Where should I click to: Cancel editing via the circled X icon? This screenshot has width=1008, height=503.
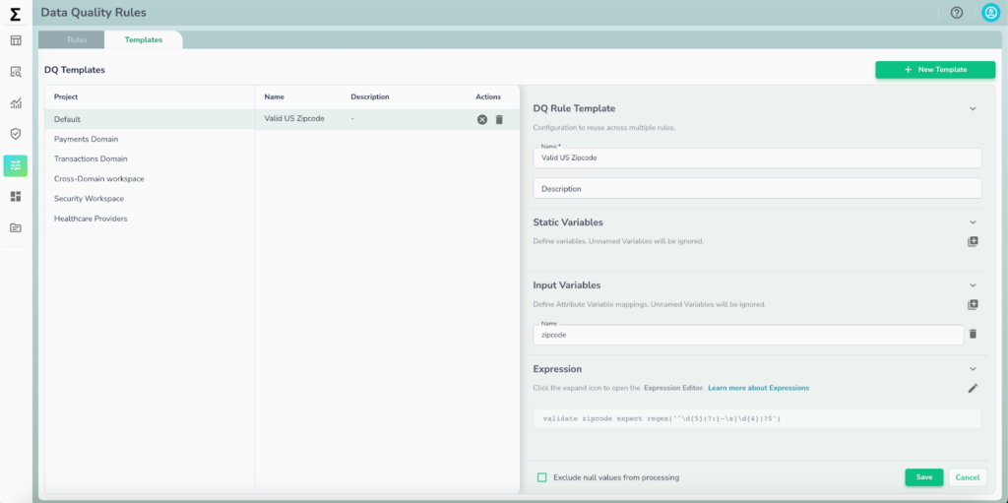[x=482, y=119]
